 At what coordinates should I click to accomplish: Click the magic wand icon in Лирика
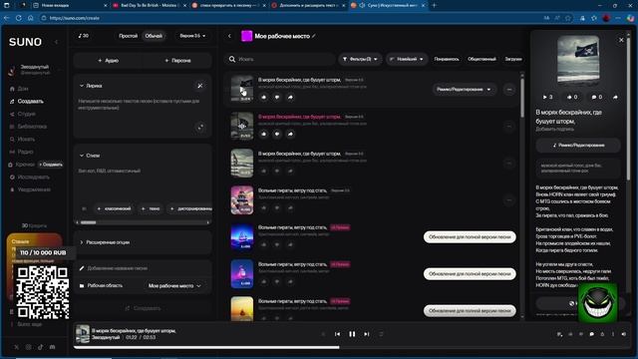tap(199, 86)
